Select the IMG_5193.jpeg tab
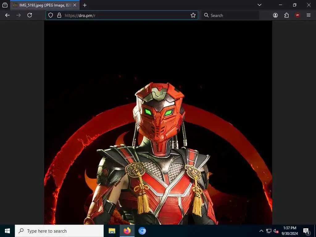The image size is (316, 237). tap(45, 5)
